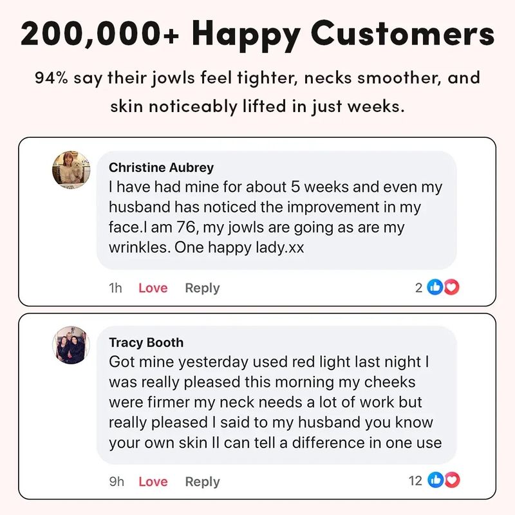Select Christine Aubrey's comment text bubble
The height and width of the screenshot is (515, 515).
coord(277,211)
